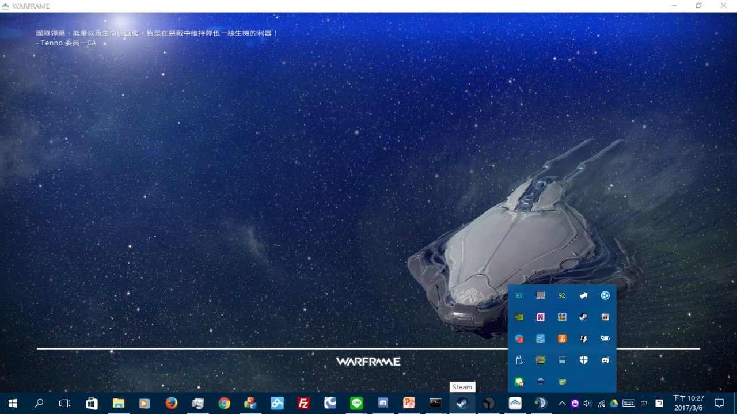Open TeamSpeak from the taskbar
This screenshot has height=414, width=737.
[x=541, y=404]
